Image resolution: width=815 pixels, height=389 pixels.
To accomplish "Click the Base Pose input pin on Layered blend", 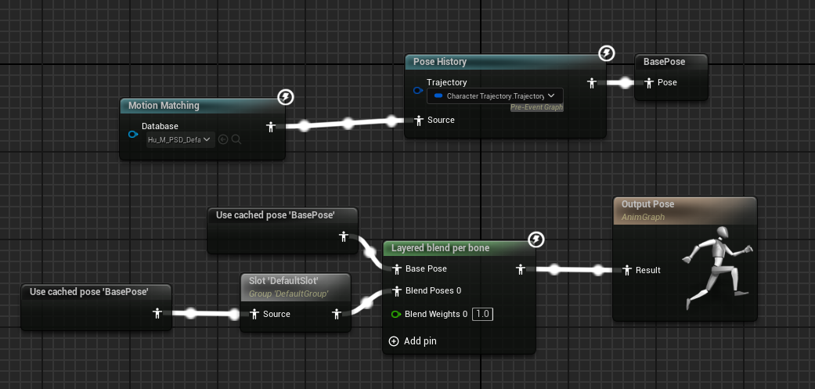I will [x=397, y=269].
